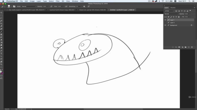Hide the Background layer eye
197x110 pixels.
(165, 25)
